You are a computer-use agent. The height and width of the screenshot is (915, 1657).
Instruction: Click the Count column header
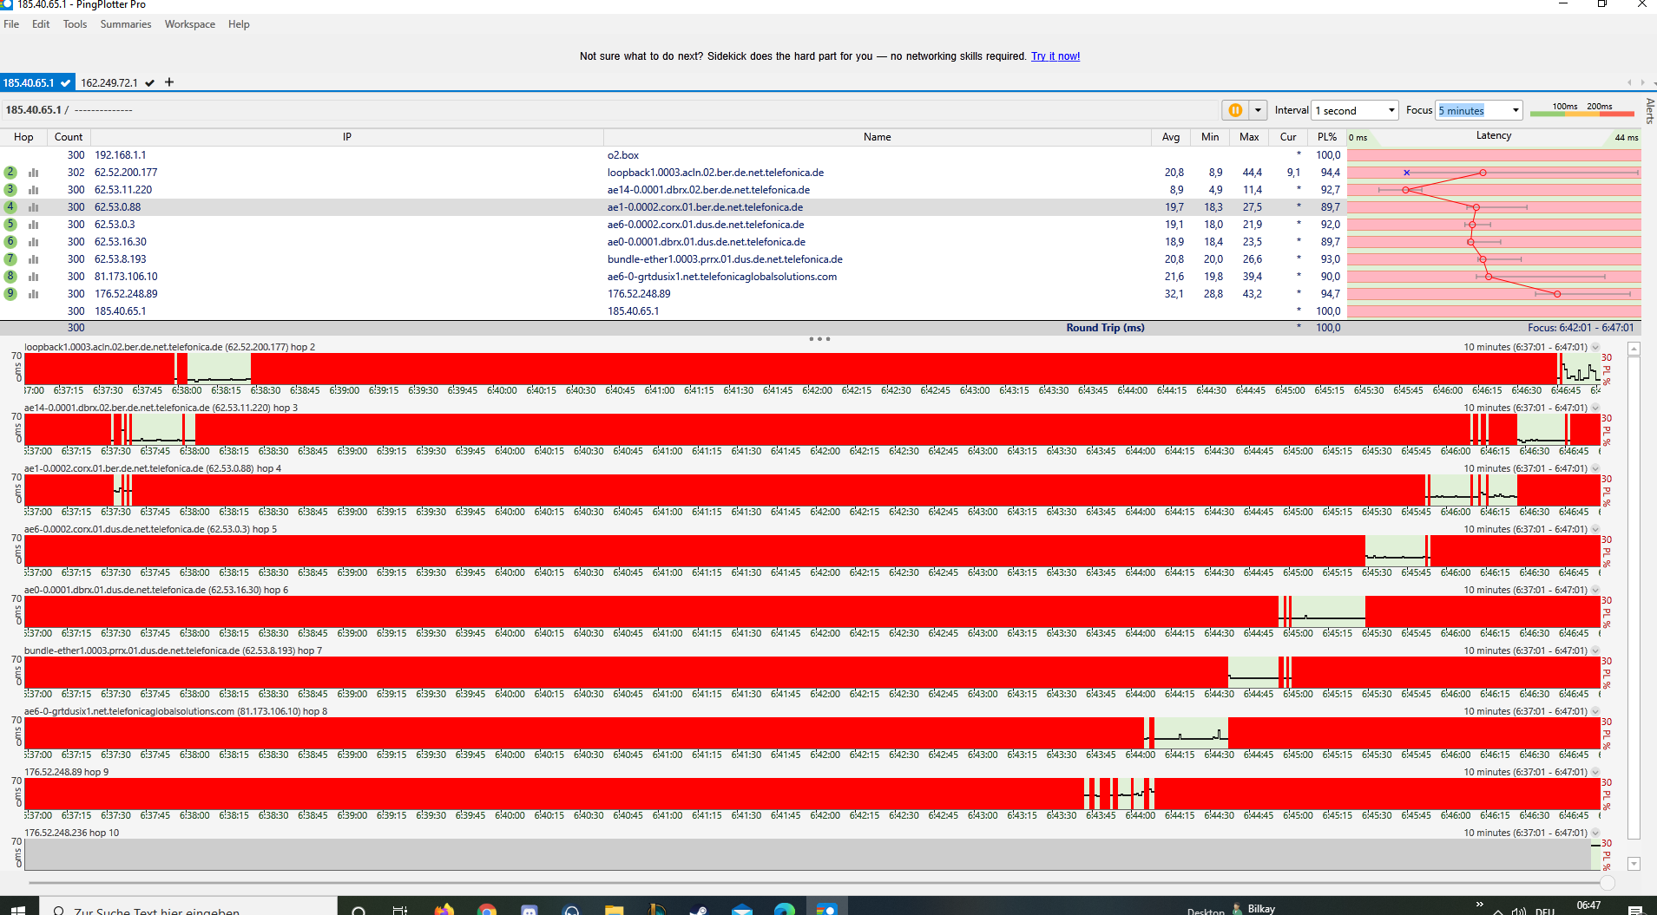click(x=69, y=137)
